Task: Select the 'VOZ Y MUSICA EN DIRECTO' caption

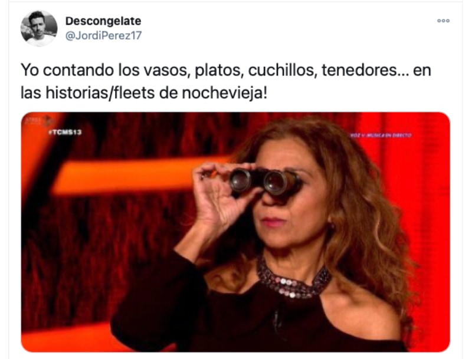Action: [x=381, y=136]
